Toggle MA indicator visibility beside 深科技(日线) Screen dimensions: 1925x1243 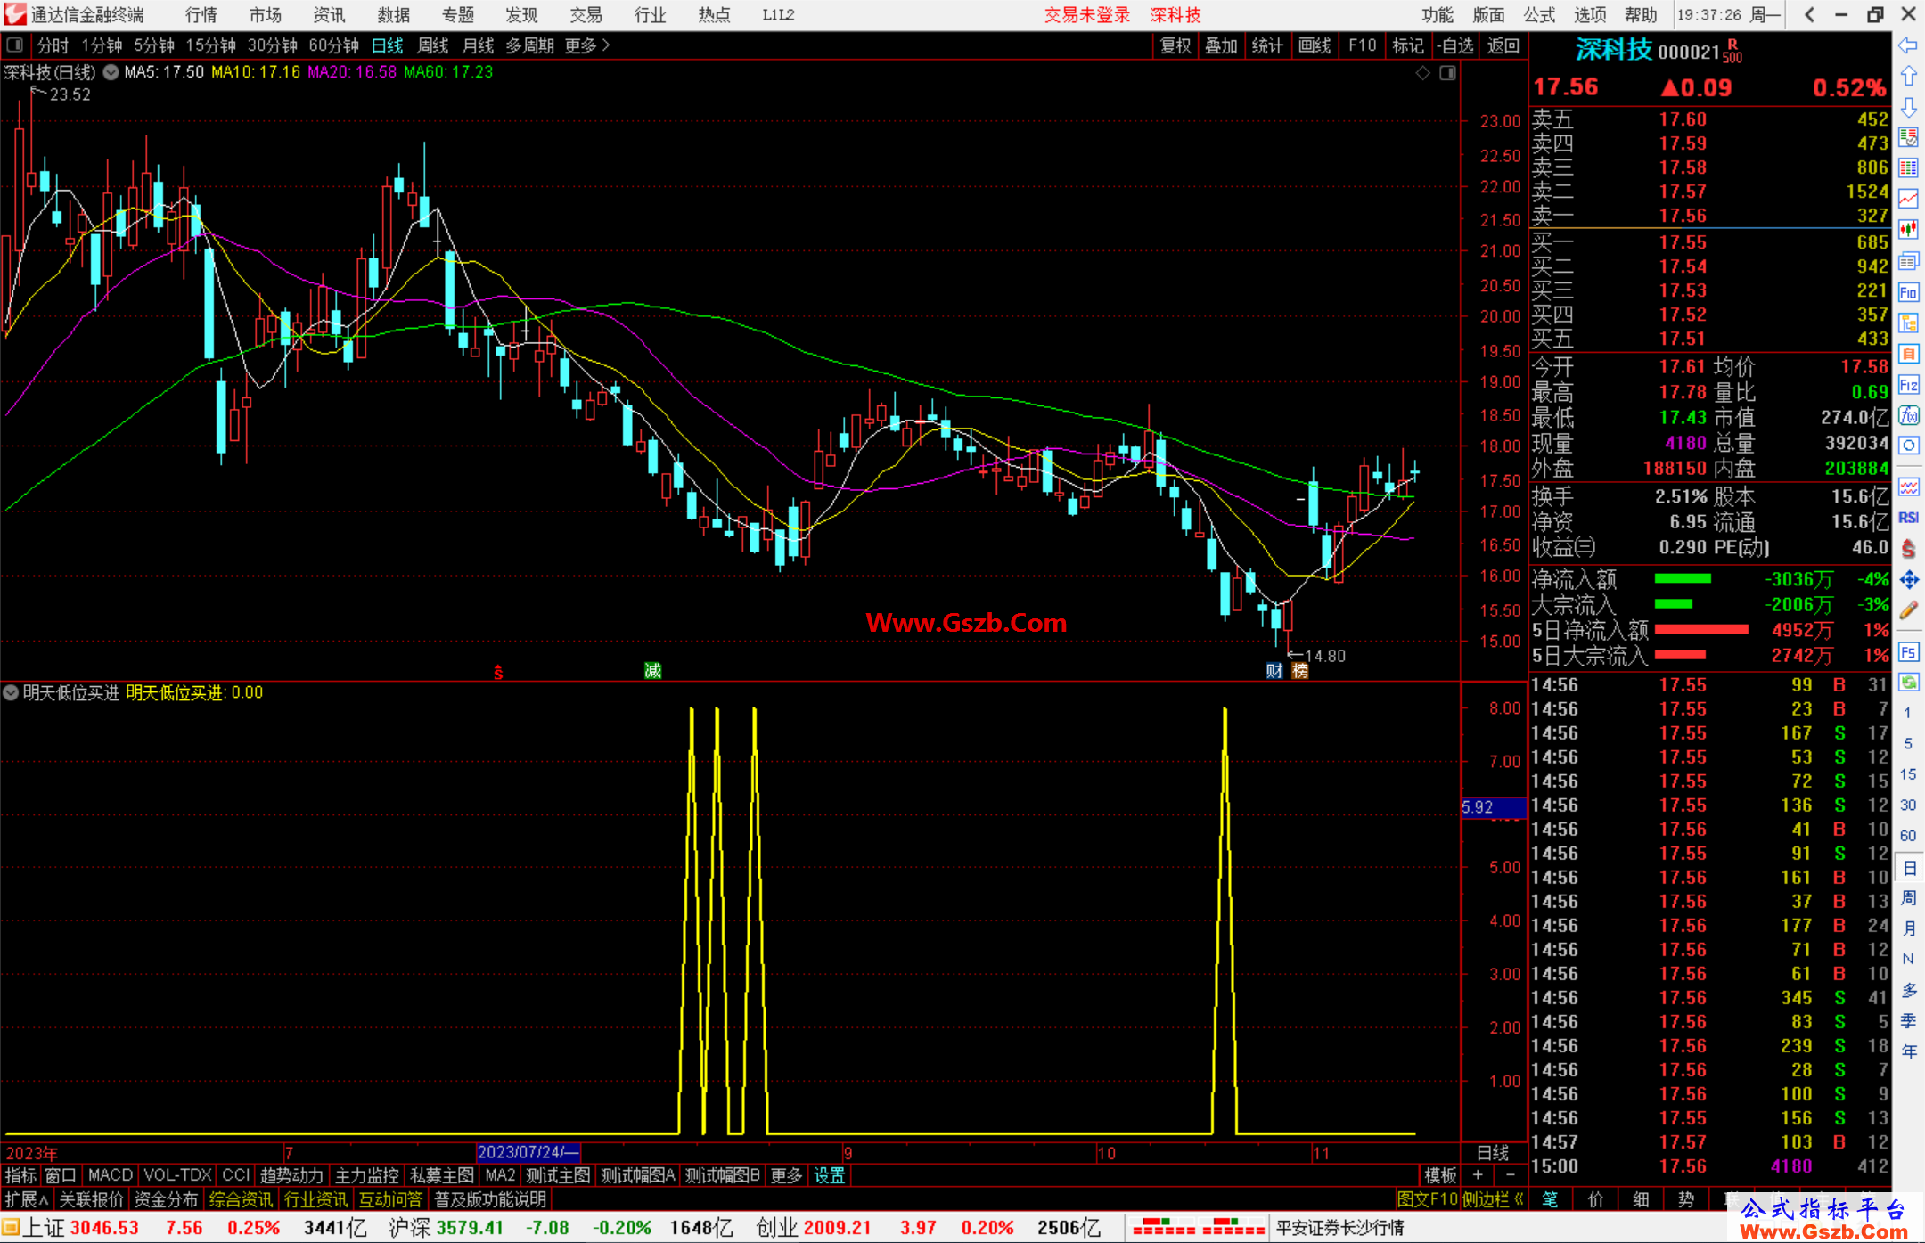[111, 72]
